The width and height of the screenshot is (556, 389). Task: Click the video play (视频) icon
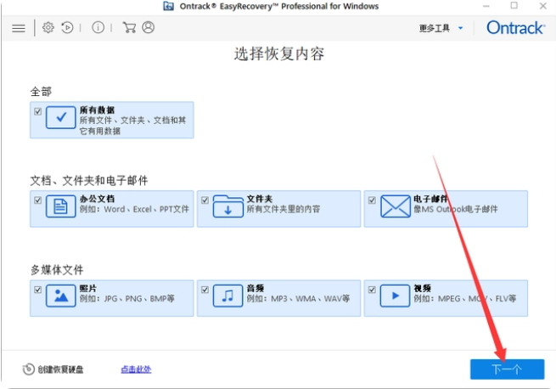(x=395, y=296)
